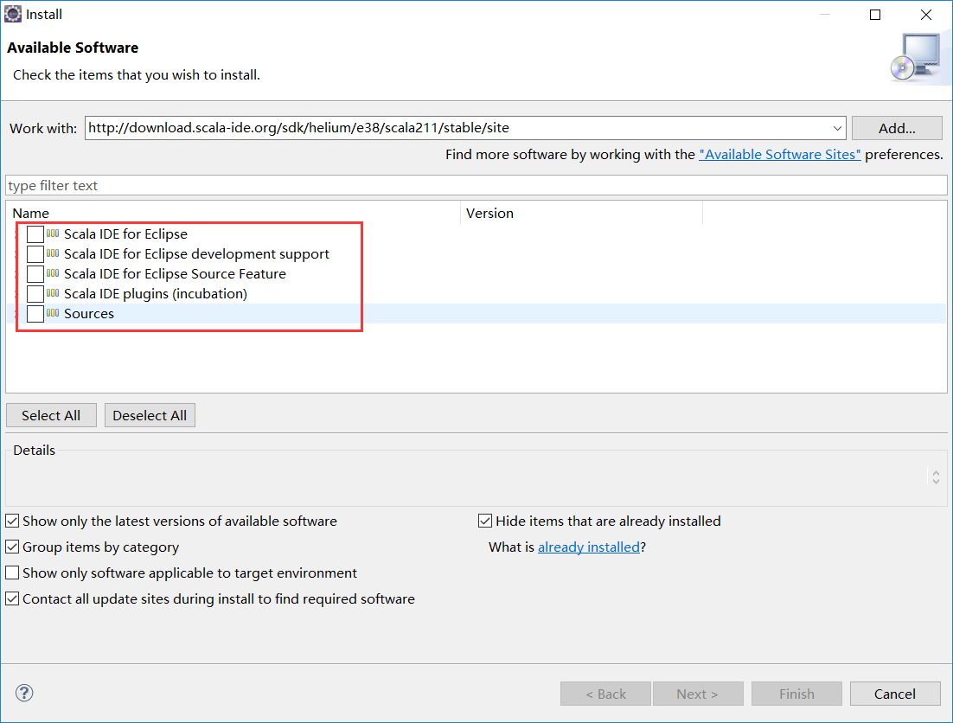Image resolution: width=953 pixels, height=723 pixels.
Task: Open help via the question mark icon
Action: pyautogui.click(x=24, y=693)
